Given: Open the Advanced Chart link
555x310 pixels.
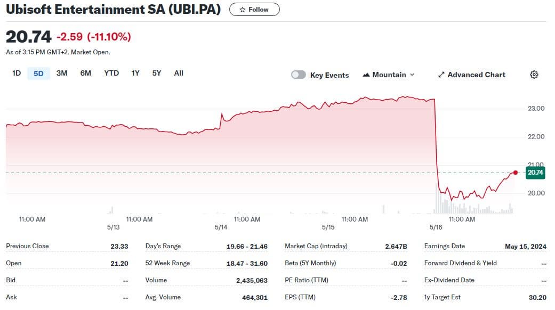Looking at the screenshot, I should 476,75.
